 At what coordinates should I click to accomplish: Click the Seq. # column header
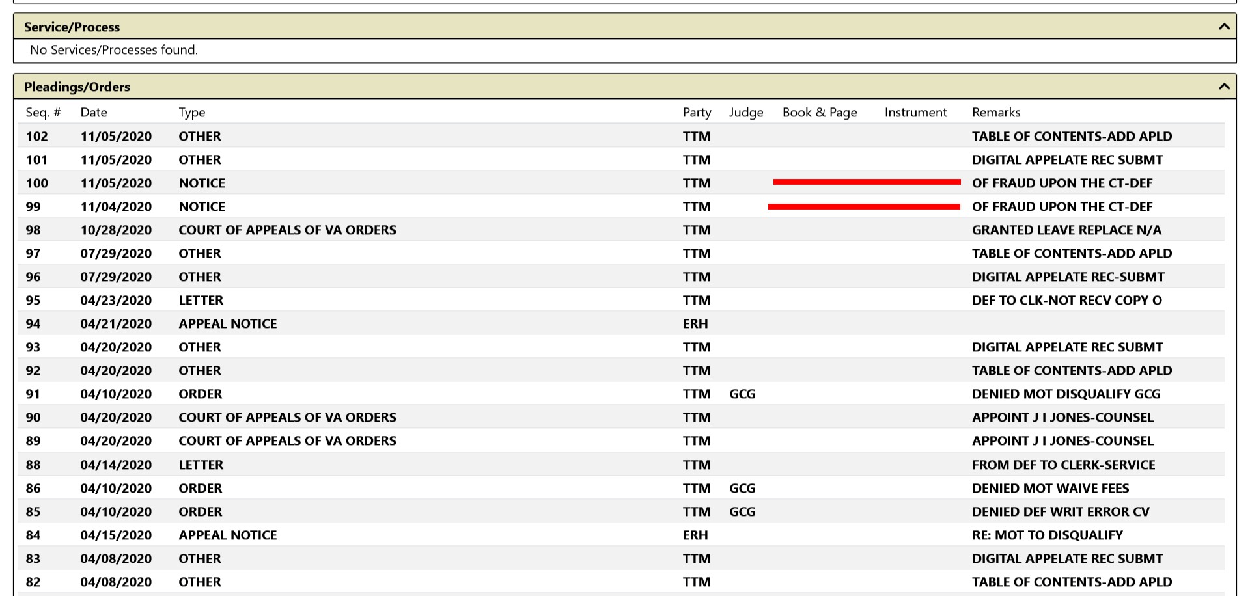tap(43, 113)
